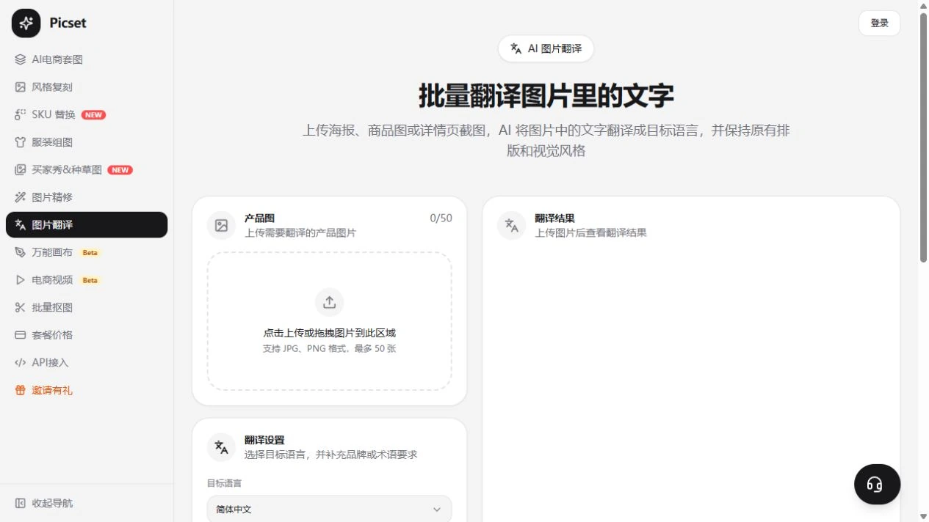The width and height of the screenshot is (929, 522).
Task: Click NEW badge next to SKU 替换
Action: (93, 114)
